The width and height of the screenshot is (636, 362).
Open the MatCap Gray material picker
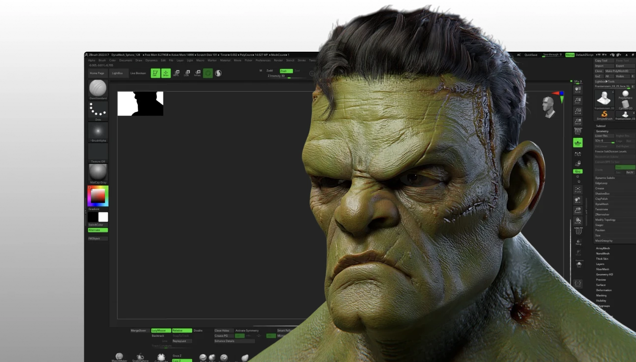click(98, 172)
